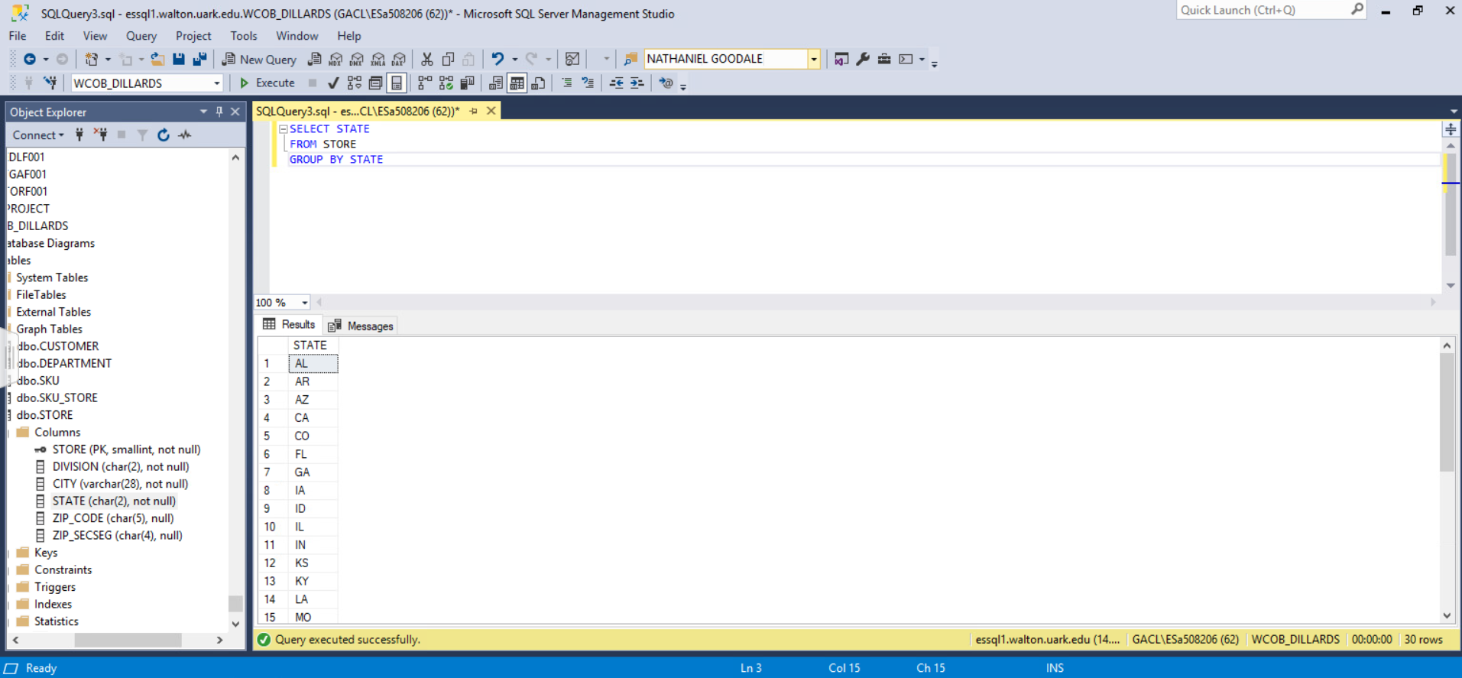Click Decrease Indent icon

pyautogui.click(x=616, y=83)
